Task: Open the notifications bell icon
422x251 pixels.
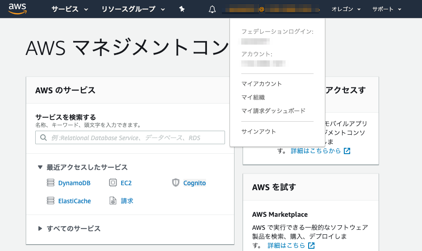Action: click(x=212, y=9)
